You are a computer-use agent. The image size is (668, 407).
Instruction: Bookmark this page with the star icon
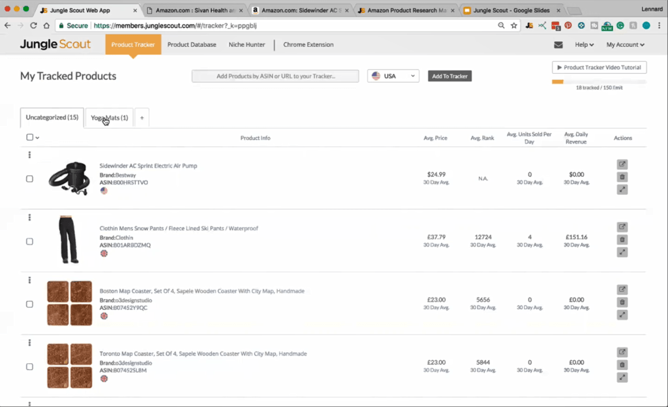(514, 25)
